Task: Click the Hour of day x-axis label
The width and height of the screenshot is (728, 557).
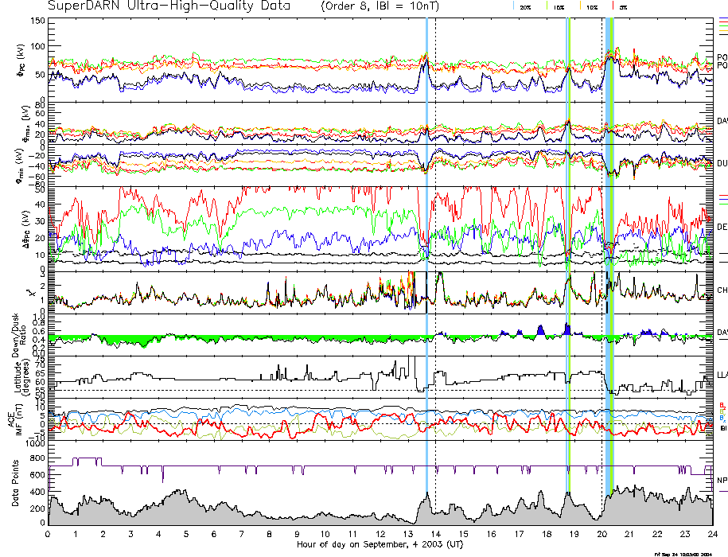Action: click(x=380, y=544)
